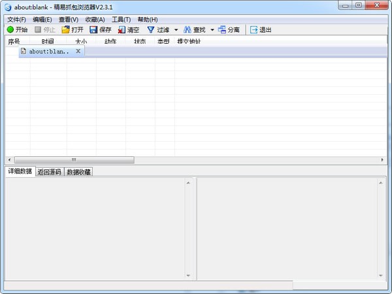Open the 文件(F) menu

coord(16,20)
